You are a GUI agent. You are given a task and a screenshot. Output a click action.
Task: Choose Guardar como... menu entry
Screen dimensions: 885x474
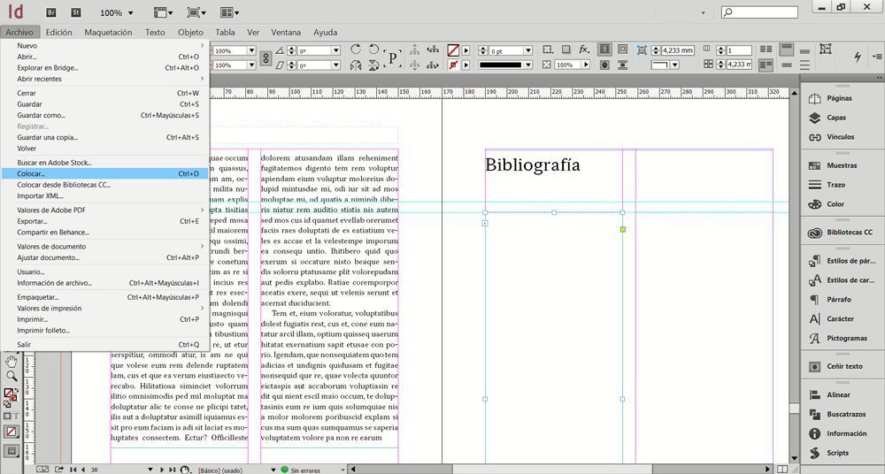pos(105,115)
